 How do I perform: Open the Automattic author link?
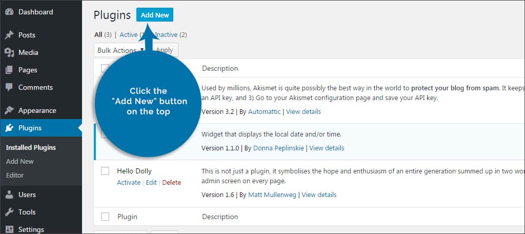point(265,112)
